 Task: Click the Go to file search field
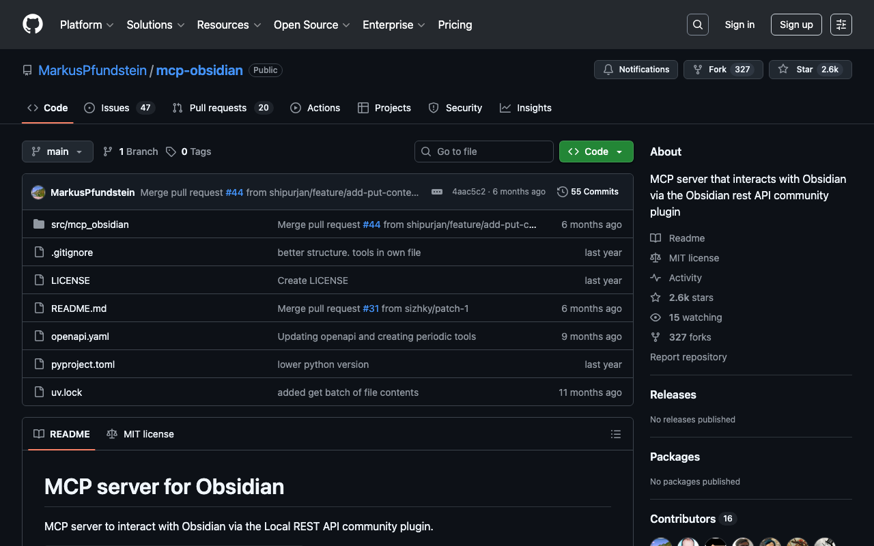tap(484, 152)
